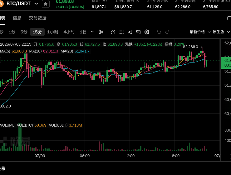
Task: Click the 12:00 time axis label
Action: 130,156
